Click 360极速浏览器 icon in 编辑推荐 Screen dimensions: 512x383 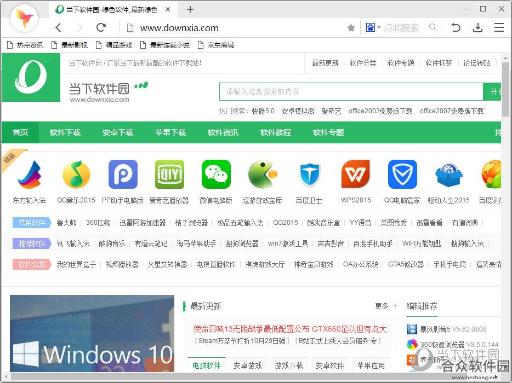(412, 344)
